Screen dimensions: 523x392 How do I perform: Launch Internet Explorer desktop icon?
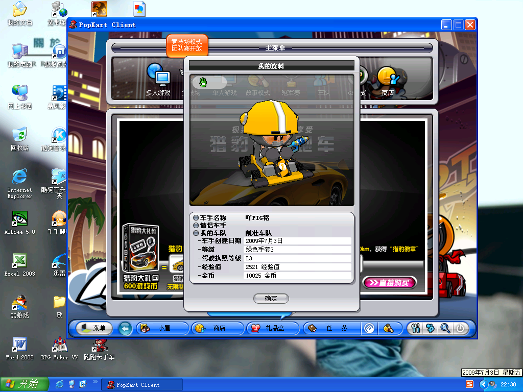pos(20,184)
